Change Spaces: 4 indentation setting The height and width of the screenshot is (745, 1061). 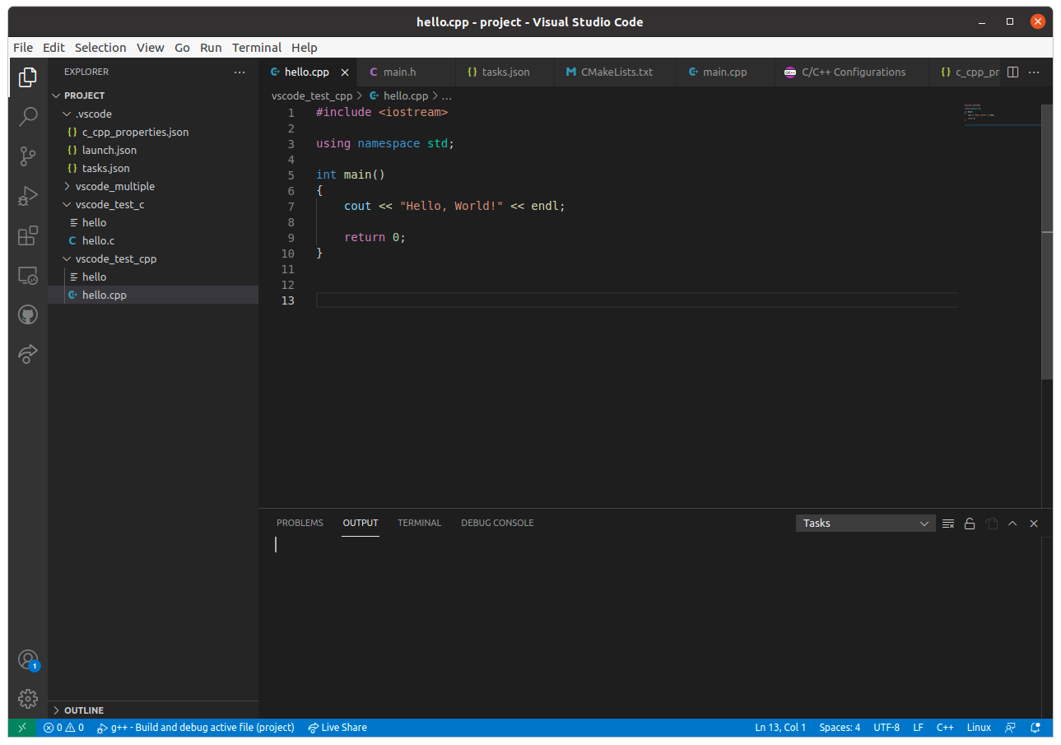[x=840, y=728]
